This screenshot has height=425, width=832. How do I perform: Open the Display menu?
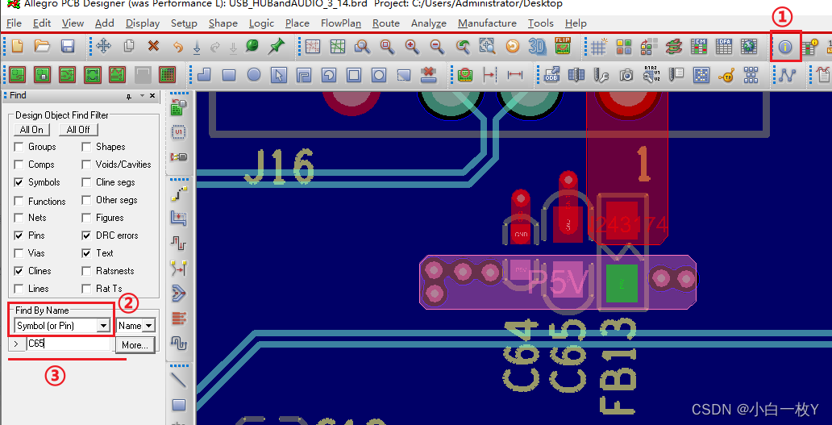[143, 23]
